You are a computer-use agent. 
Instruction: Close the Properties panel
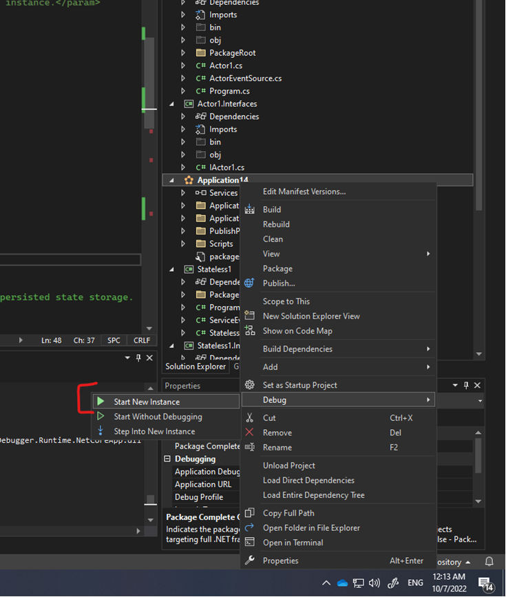pos(477,385)
